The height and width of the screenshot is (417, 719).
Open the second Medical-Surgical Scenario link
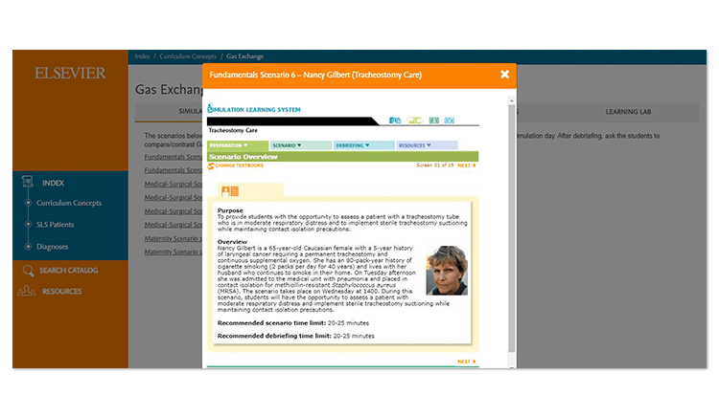click(x=173, y=198)
